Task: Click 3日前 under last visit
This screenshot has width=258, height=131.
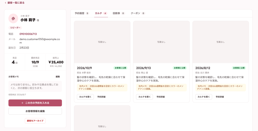Action: [x=35, y=66]
